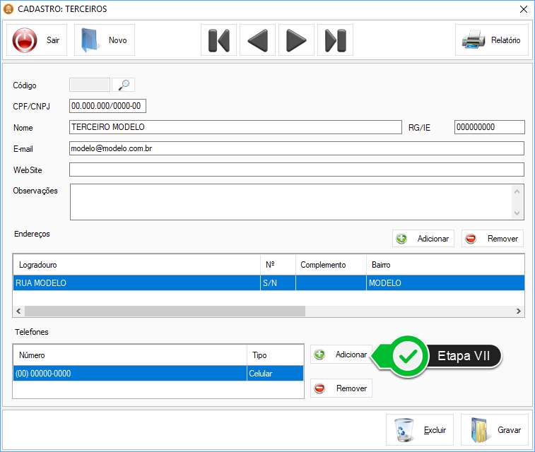The width and height of the screenshot is (535, 452).
Task: Click the E-mail field
Action: 297,148
